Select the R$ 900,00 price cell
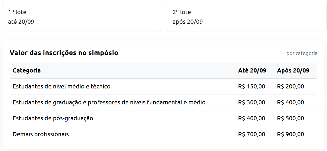This screenshot has width=327, height=151. click(x=290, y=134)
